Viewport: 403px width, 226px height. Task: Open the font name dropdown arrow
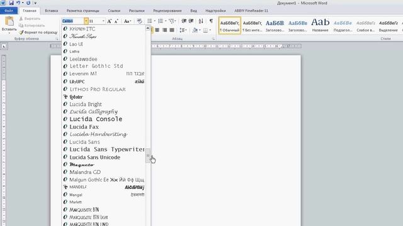click(x=86, y=21)
